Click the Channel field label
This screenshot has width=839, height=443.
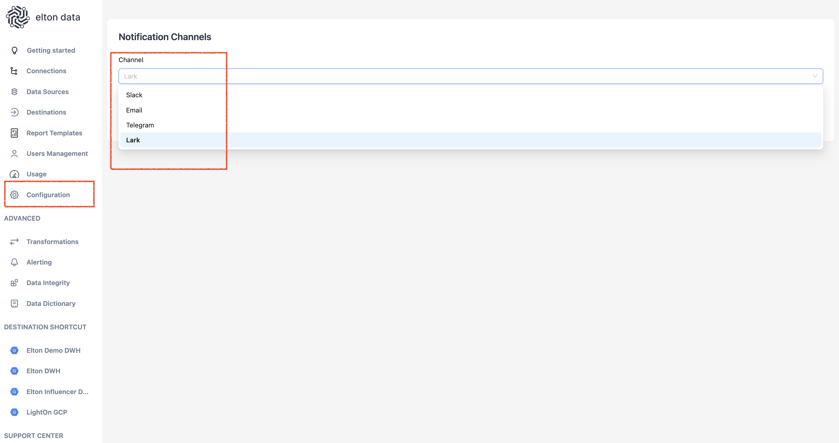pos(131,60)
